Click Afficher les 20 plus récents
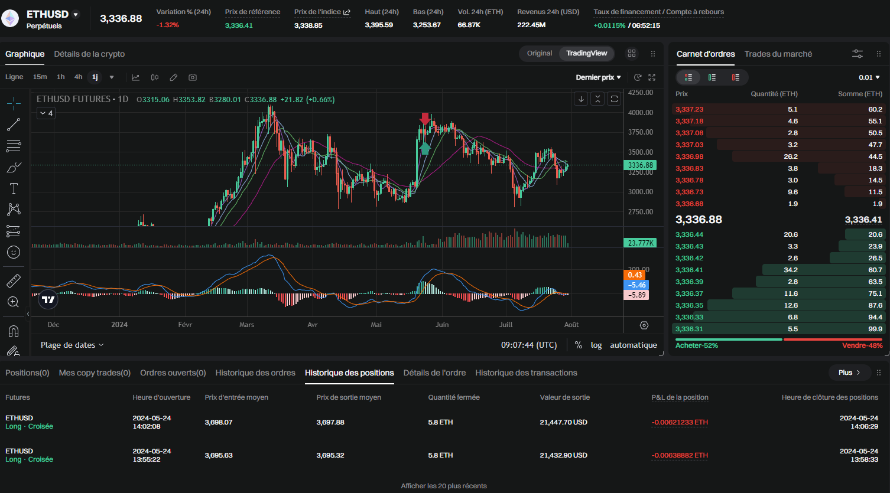Viewport: 890px width, 493px height. [444, 486]
